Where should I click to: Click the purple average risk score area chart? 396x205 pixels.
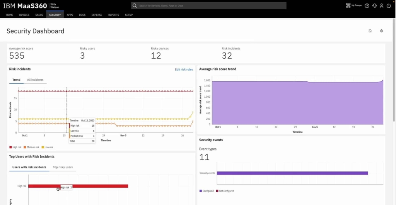[297, 103]
